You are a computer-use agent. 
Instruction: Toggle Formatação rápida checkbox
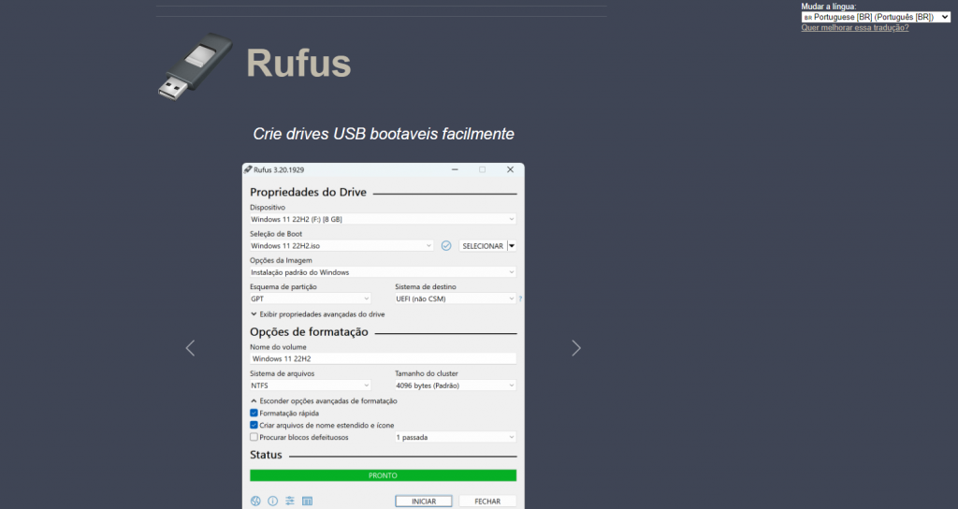pos(254,413)
